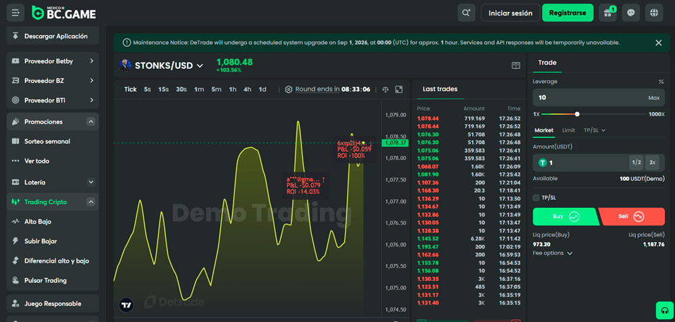Click the red Sell button
The image size is (675, 322).
pos(632,217)
